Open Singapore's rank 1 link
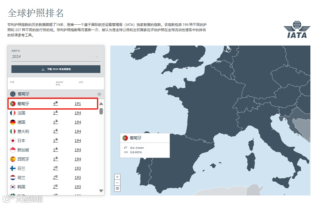Image resolution: width=328 pixels, height=205 pixels. pos(55,150)
